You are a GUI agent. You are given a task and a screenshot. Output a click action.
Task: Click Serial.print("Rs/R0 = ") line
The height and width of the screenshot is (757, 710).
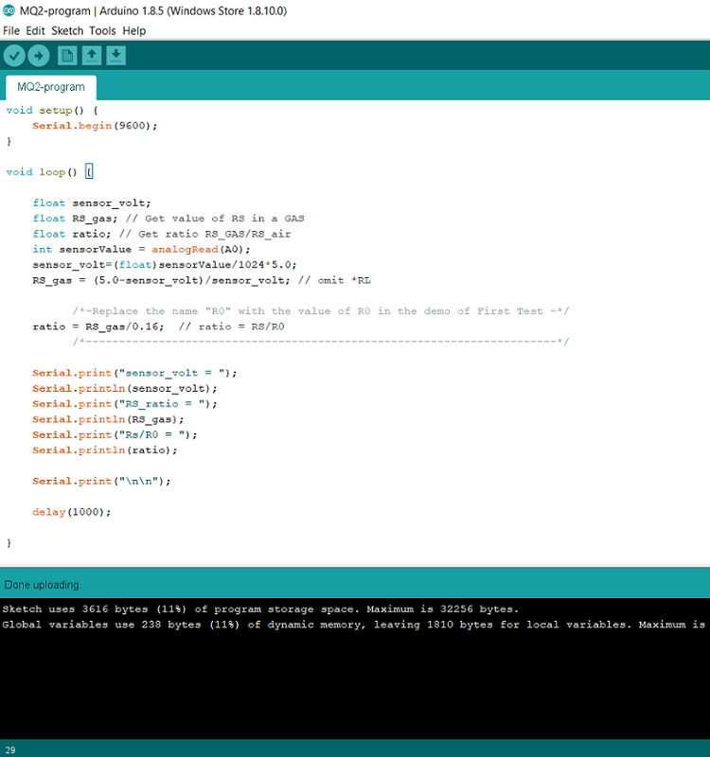pyautogui.click(x=115, y=435)
